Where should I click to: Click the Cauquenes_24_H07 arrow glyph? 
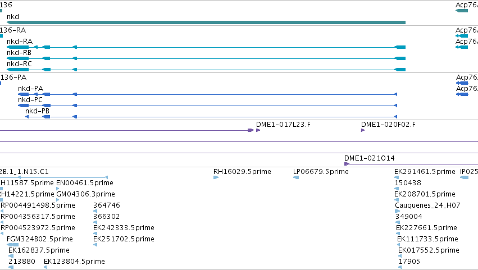pos(397,211)
